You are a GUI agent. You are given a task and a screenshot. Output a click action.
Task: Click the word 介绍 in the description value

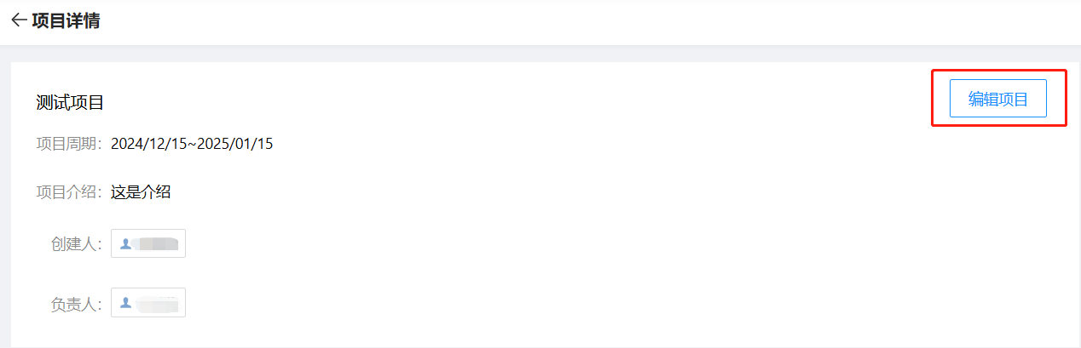[x=156, y=192]
